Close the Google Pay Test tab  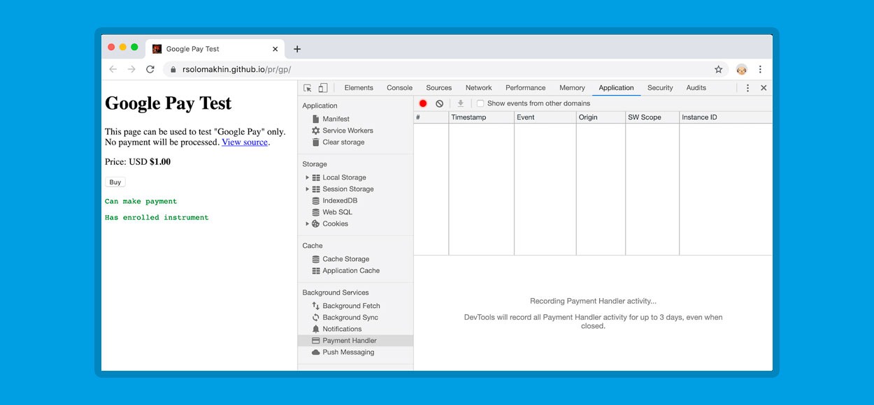(275, 49)
